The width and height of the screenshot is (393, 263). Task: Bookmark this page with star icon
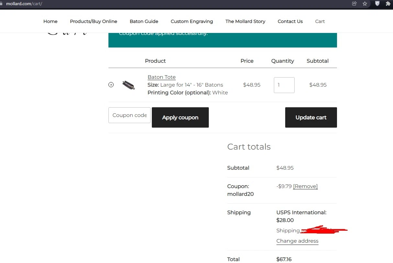pyautogui.click(x=365, y=4)
